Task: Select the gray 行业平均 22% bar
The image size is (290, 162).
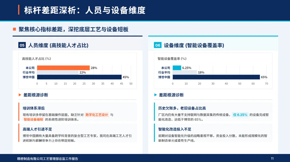Action: pyautogui.click(x=58, y=72)
